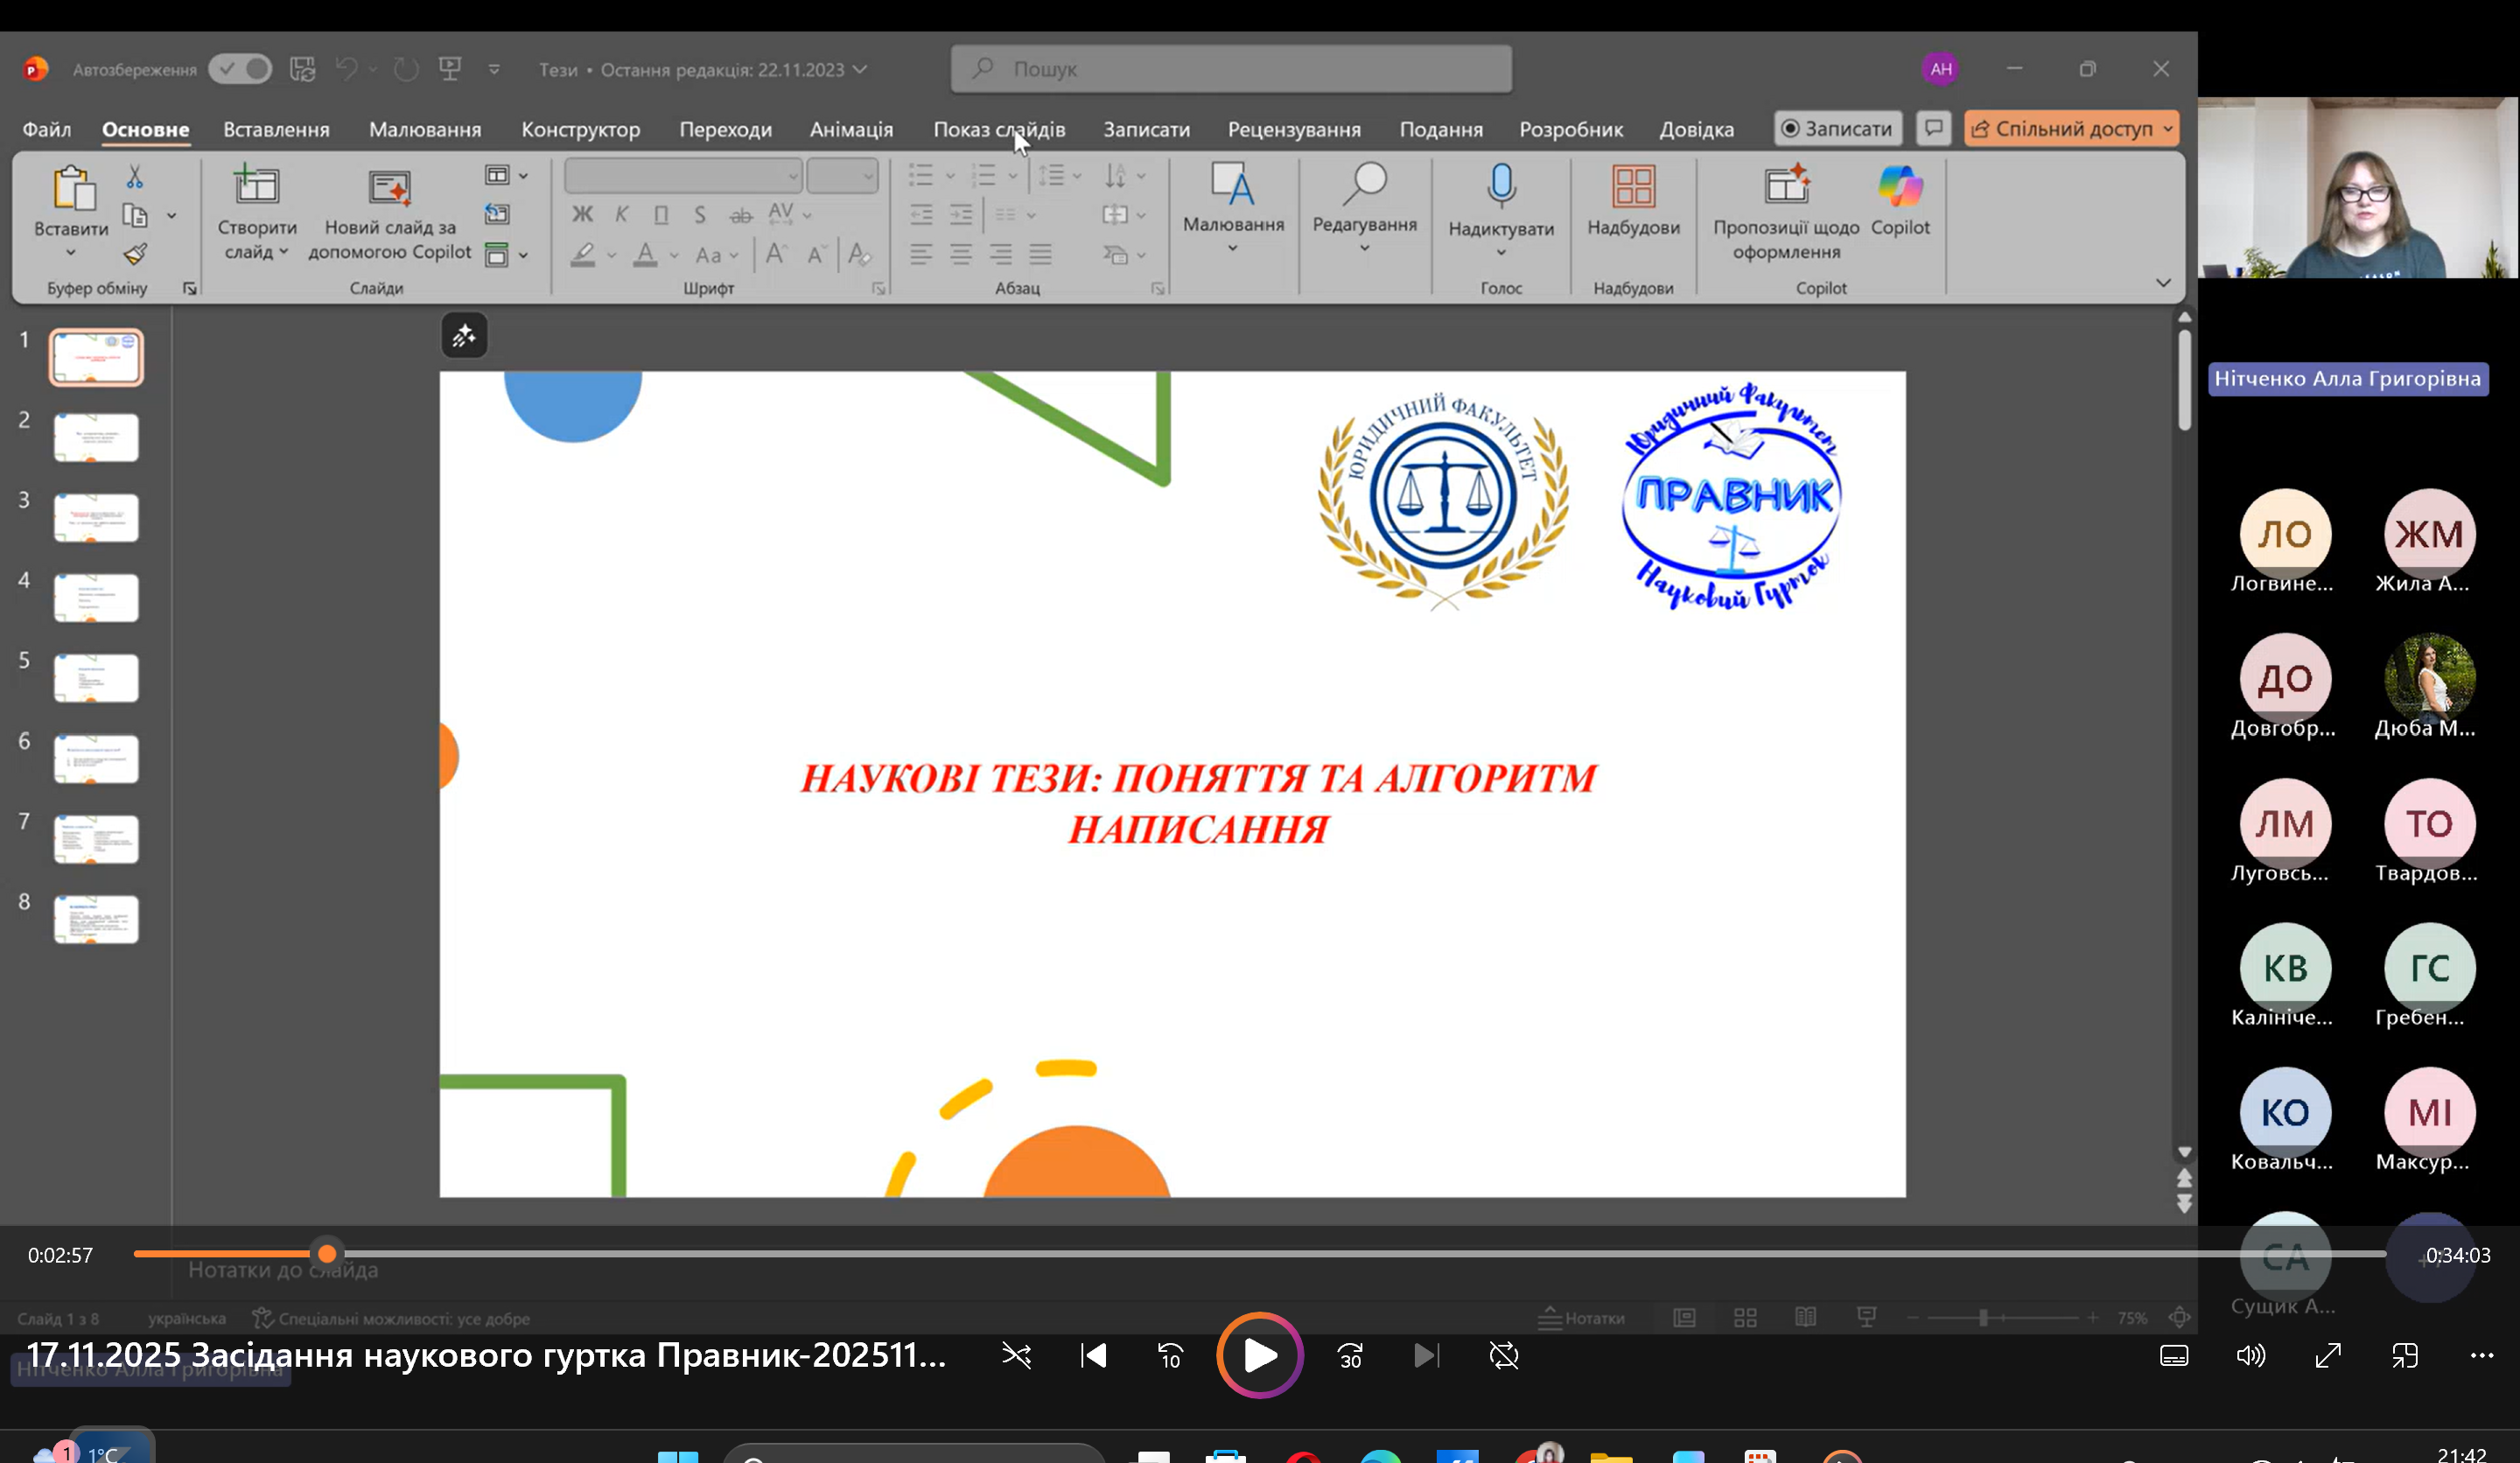Toggle the repeat playback icon
This screenshot has height=1463, width=2520.
pyautogui.click(x=1503, y=1356)
